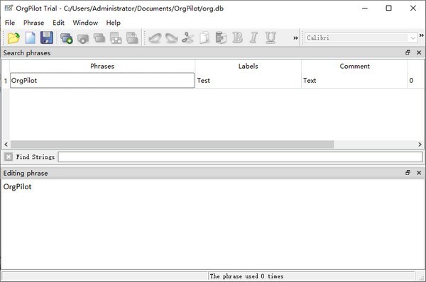Image resolution: width=426 pixels, height=282 pixels.
Task: Click the Find Strings input field
Action: [x=240, y=157]
